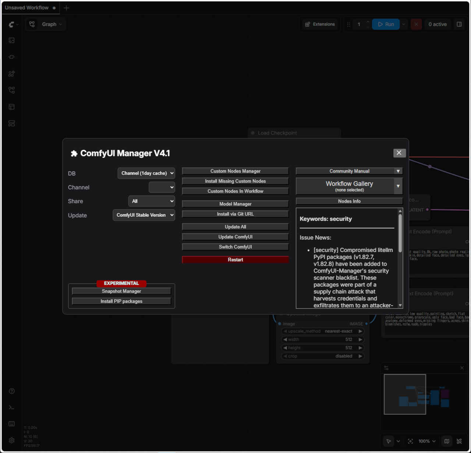Open the Share dropdown set to All
The height and width of the screenshot is (453, 471).
pos(152,201)
